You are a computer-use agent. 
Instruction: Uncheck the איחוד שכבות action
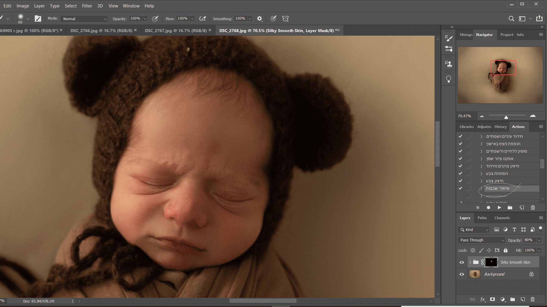[x=460, y=188]
